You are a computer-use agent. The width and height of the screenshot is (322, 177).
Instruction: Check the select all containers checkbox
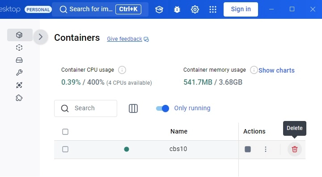65,132
